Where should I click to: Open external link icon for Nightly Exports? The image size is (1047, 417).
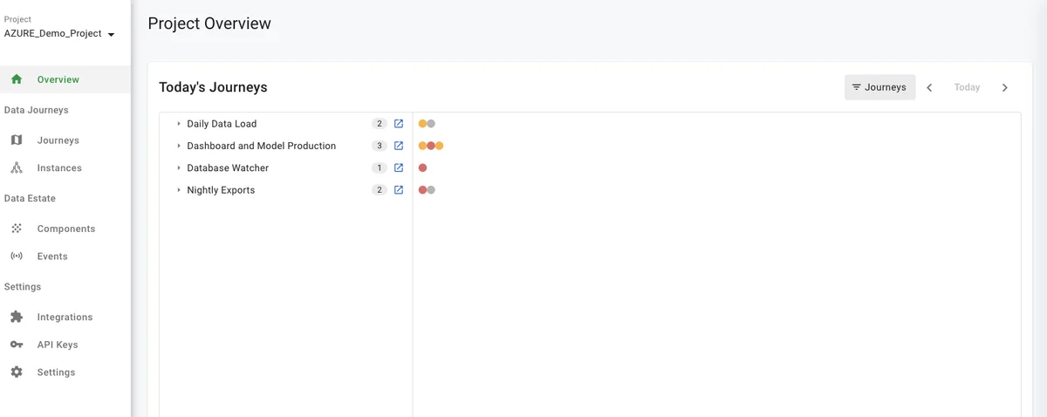[x=399, y=190]
